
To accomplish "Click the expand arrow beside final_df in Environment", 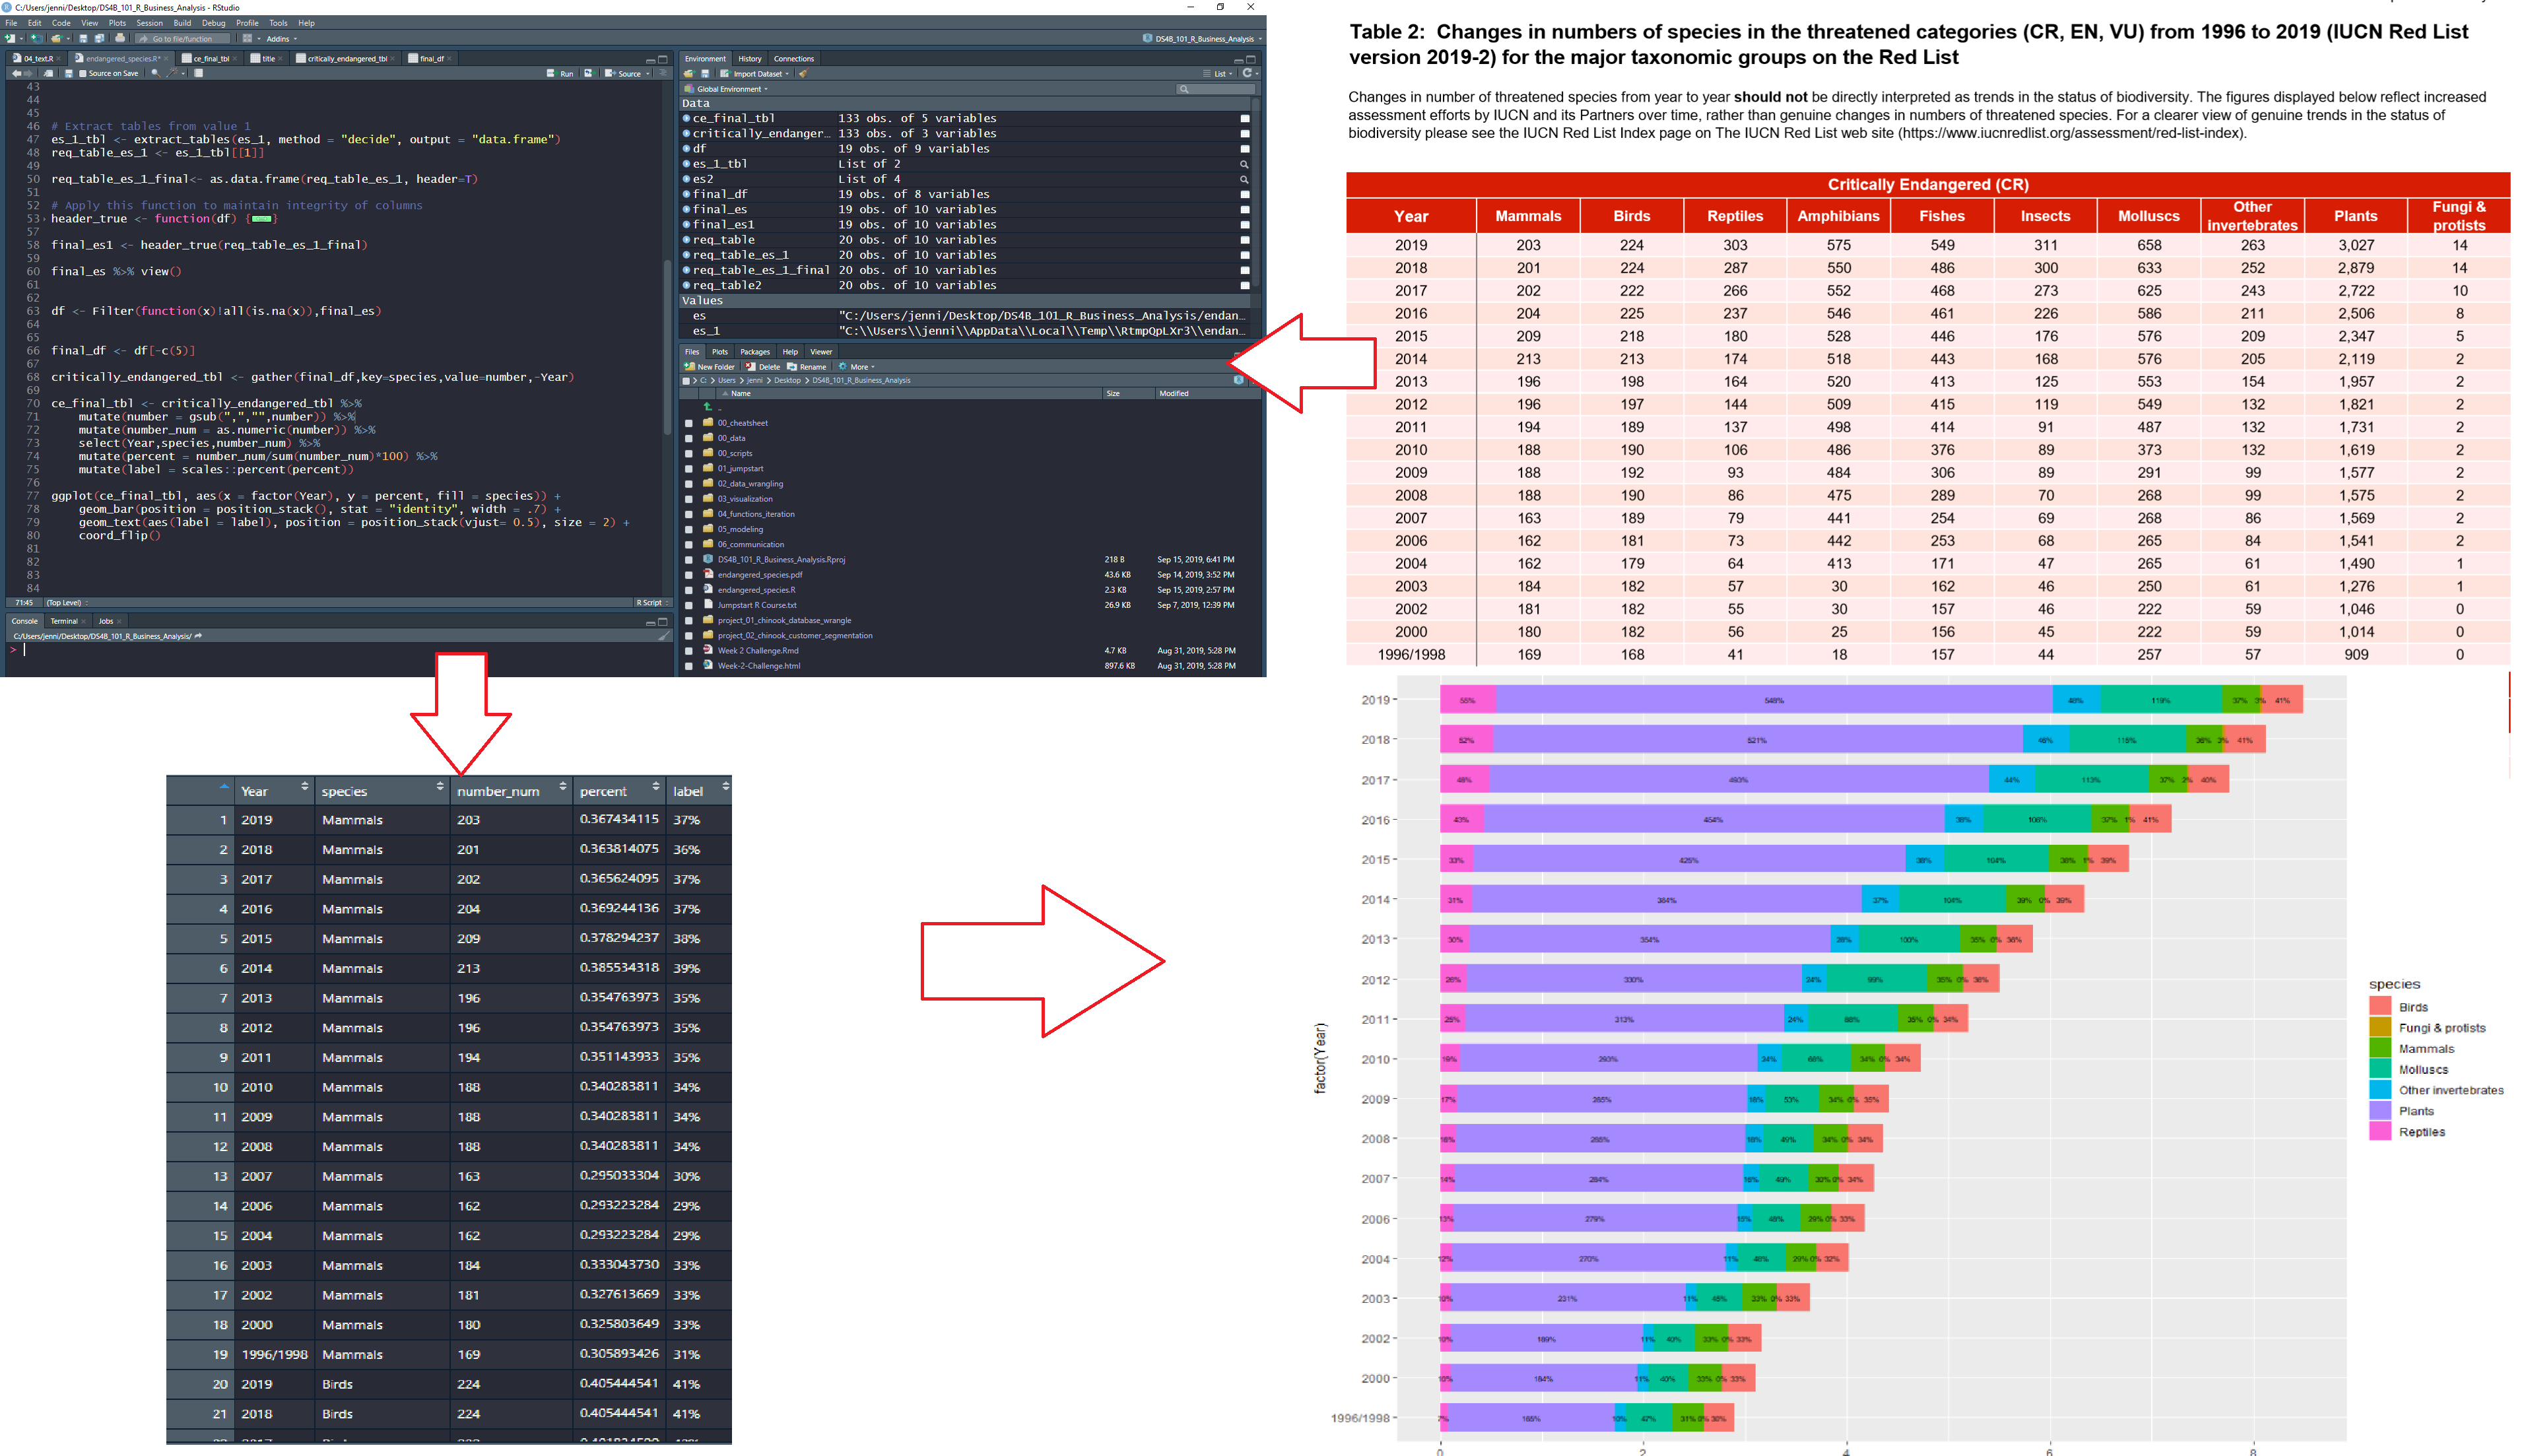I will point(686,194).
